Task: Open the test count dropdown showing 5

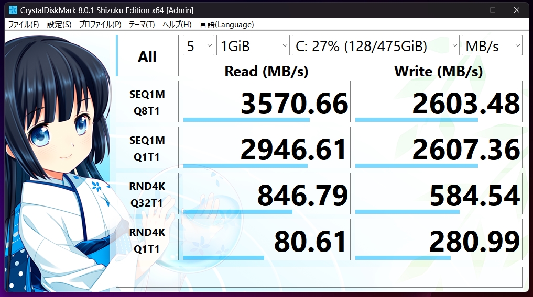Action: (199, 45)
